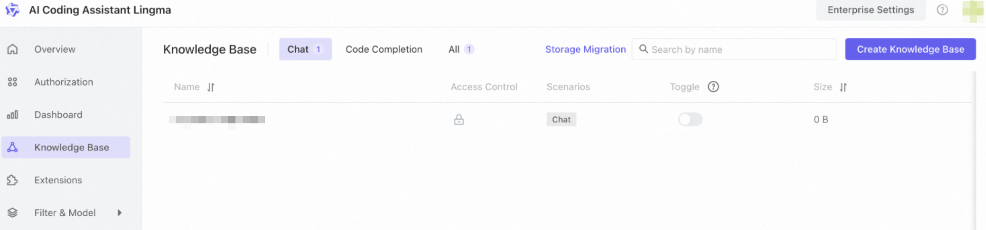This screenshot has width=986, height=230.
Task: Expand the Filter & Model submenu arrow
Action: click(120, 213)
